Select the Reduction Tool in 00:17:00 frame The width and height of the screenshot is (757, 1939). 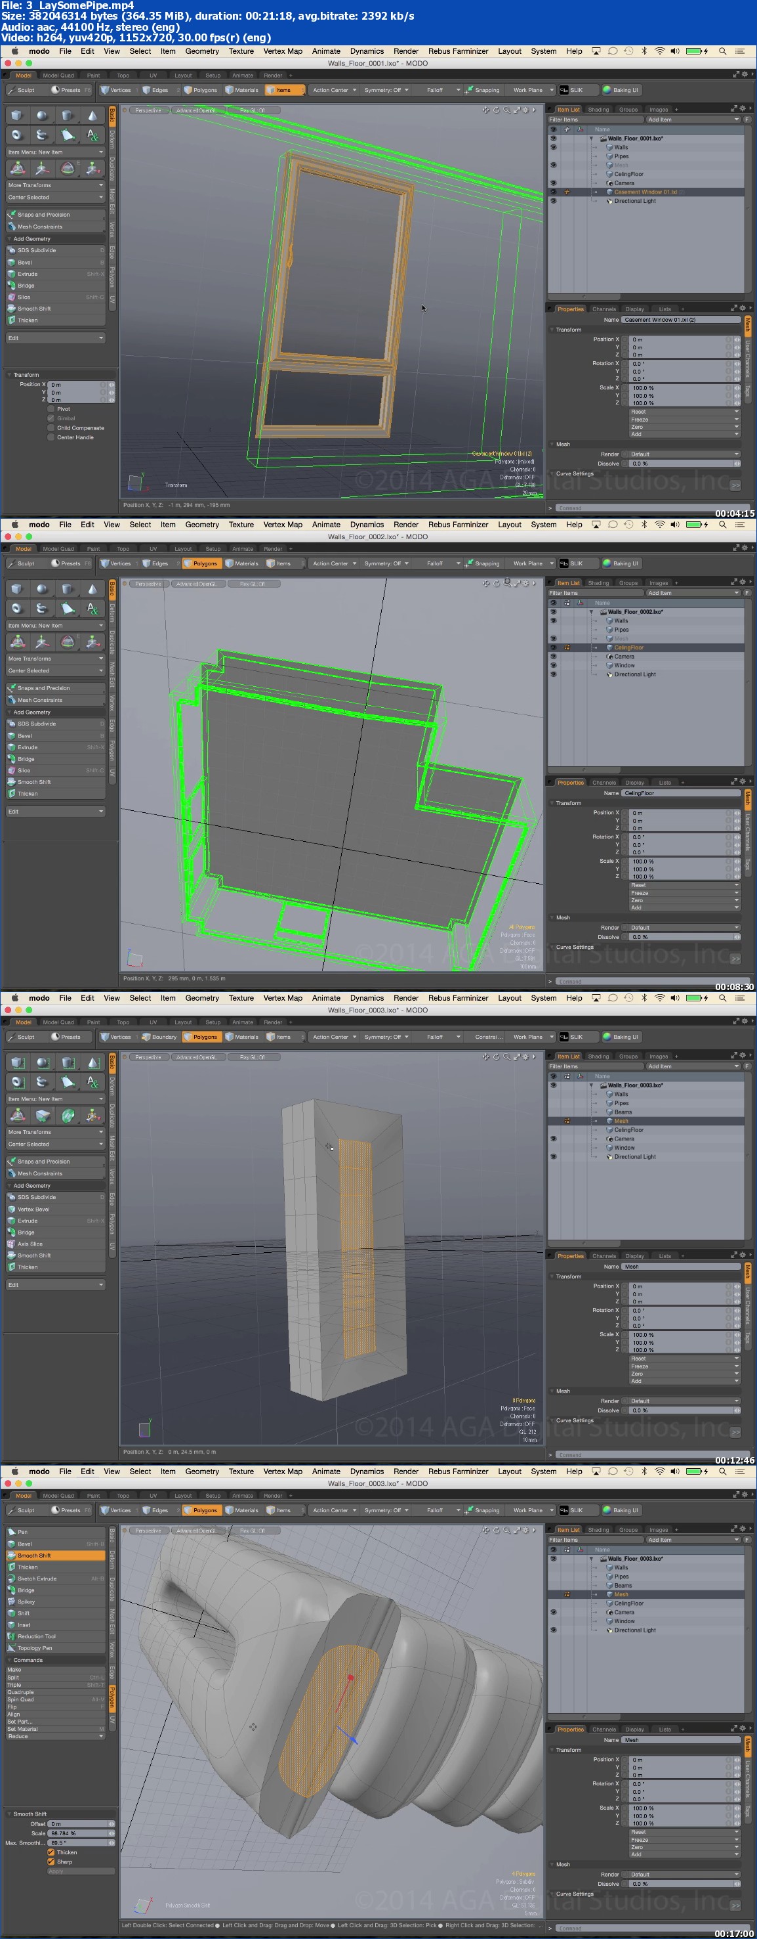[56, 1636]
